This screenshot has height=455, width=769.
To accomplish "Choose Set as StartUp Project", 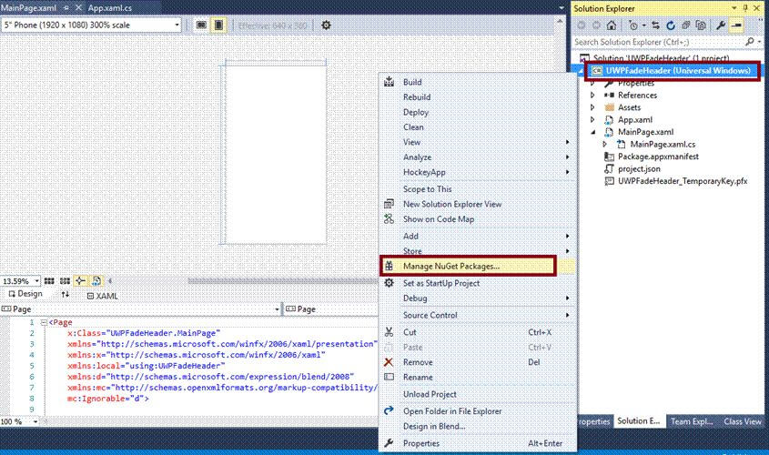I will coord(478,283).
